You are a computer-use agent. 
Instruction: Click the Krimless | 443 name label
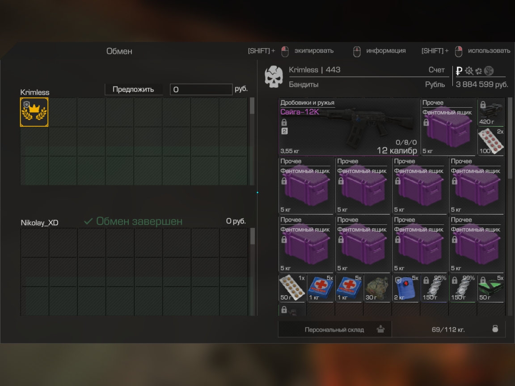(x=314, y=70)
